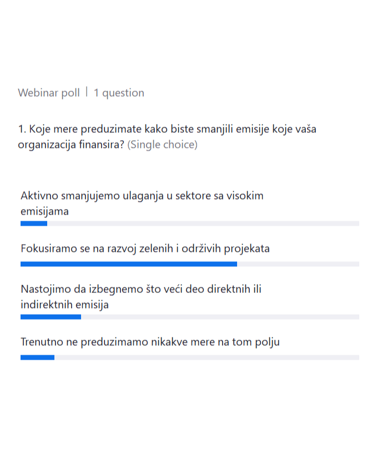Click the "1 question" count text
This screenshot has height=472, width=377.
click(119, 93)
